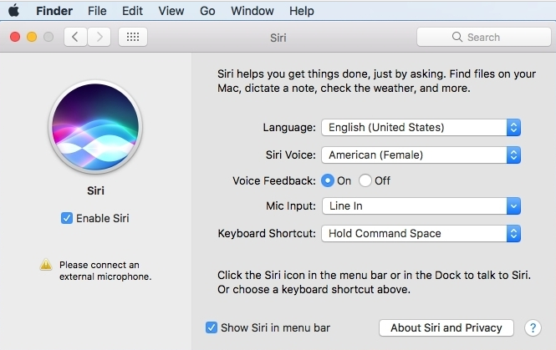The height and width of the screenshot is (350, 556).
Task: Open the Edit menu
Action: [x=132, y=11]
